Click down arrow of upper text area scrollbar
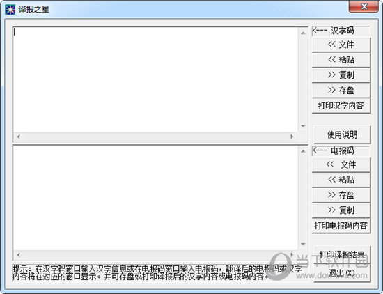 [303, 126]
